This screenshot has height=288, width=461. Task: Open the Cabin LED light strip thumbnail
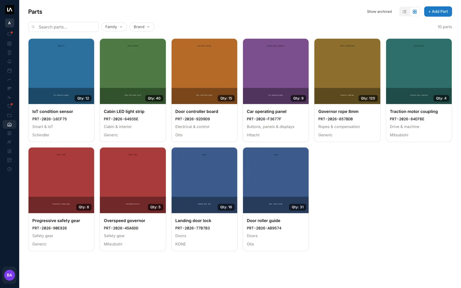[133, 71]
